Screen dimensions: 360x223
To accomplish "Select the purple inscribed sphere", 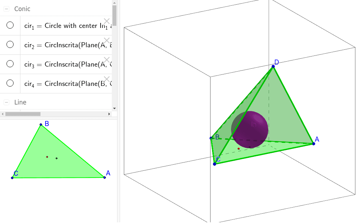I will click(x=250, y=130).
